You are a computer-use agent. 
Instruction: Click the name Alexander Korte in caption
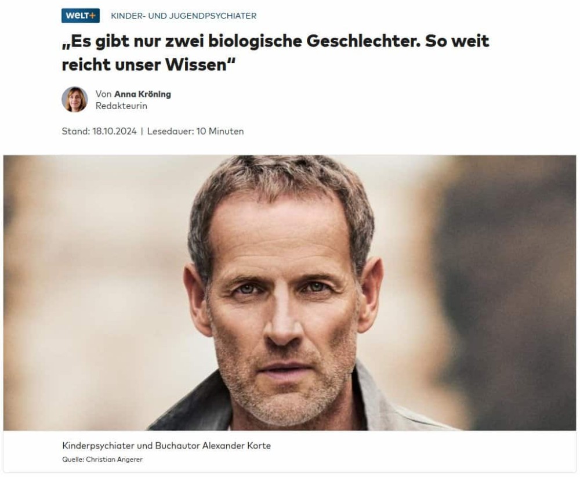tap(237, 446)
